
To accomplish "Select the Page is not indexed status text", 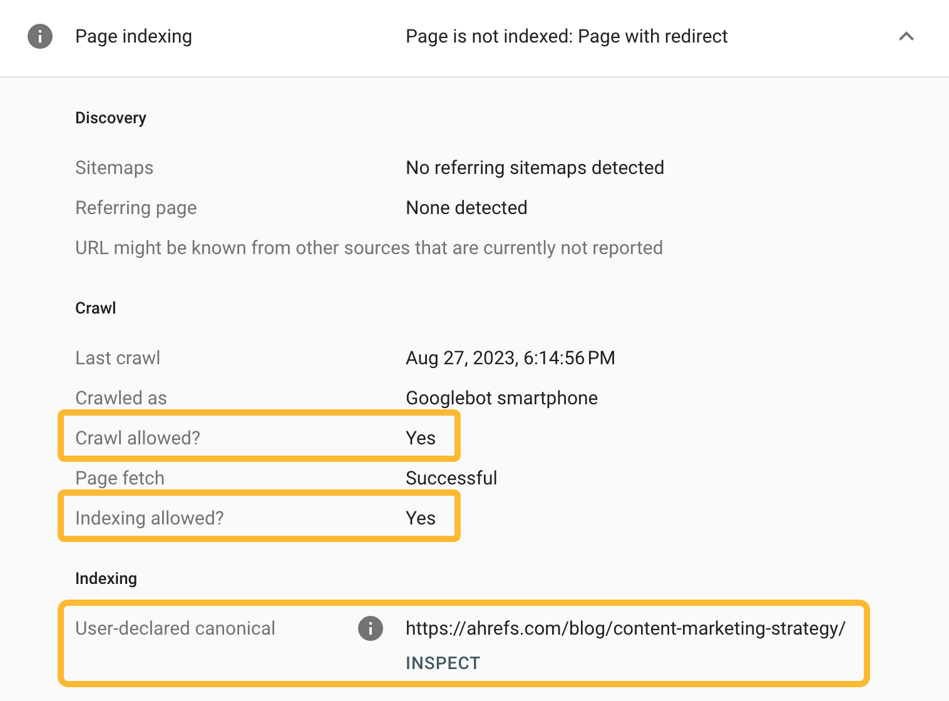I will tap(567, 36).
